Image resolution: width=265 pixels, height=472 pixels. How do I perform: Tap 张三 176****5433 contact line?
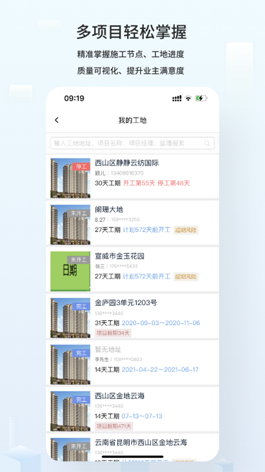(116, 266)
